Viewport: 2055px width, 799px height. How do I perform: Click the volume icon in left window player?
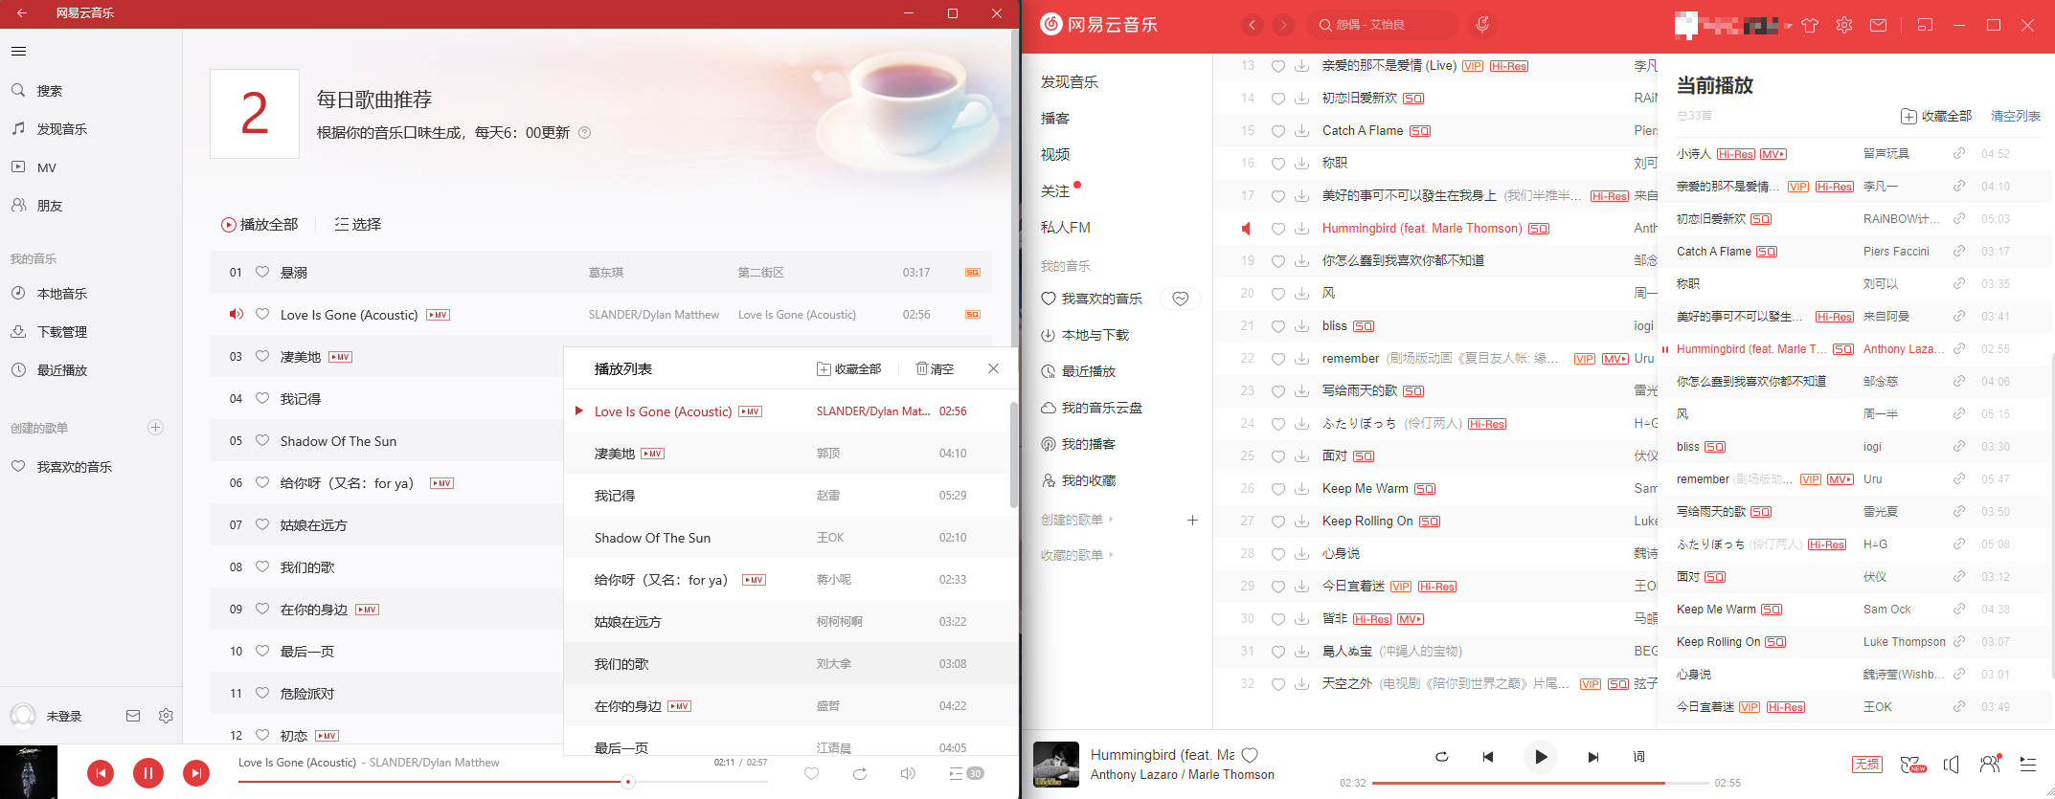tap(908, 773)
